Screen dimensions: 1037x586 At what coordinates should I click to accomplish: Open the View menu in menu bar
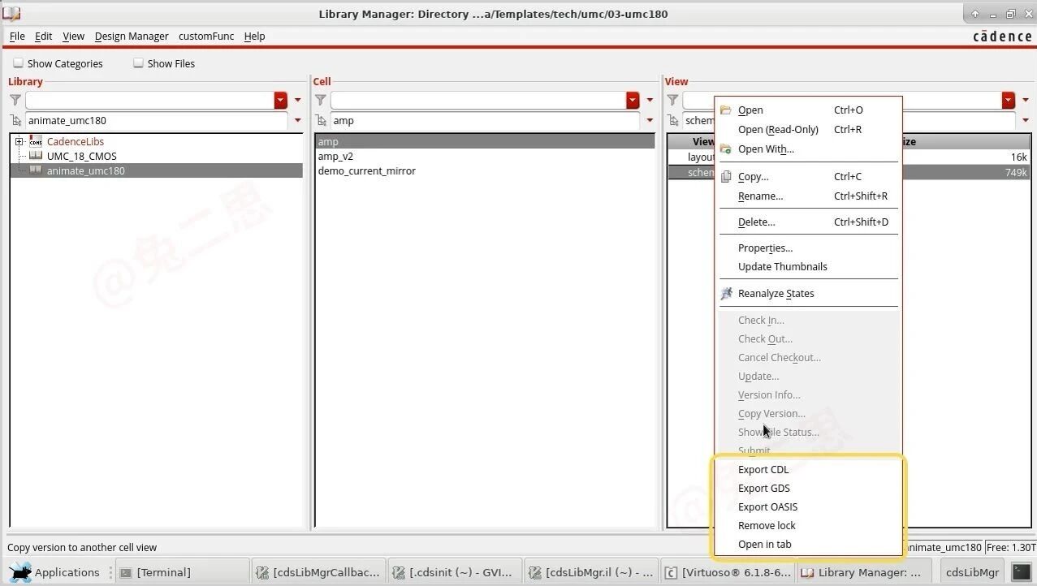[73, 36]
